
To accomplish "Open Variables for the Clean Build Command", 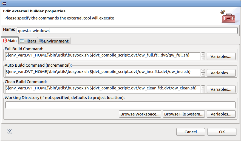I will click(221, 89).
